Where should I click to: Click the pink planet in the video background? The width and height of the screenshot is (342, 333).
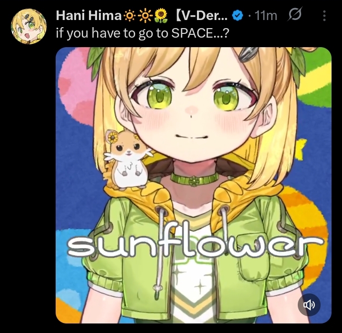pos(75,87)
